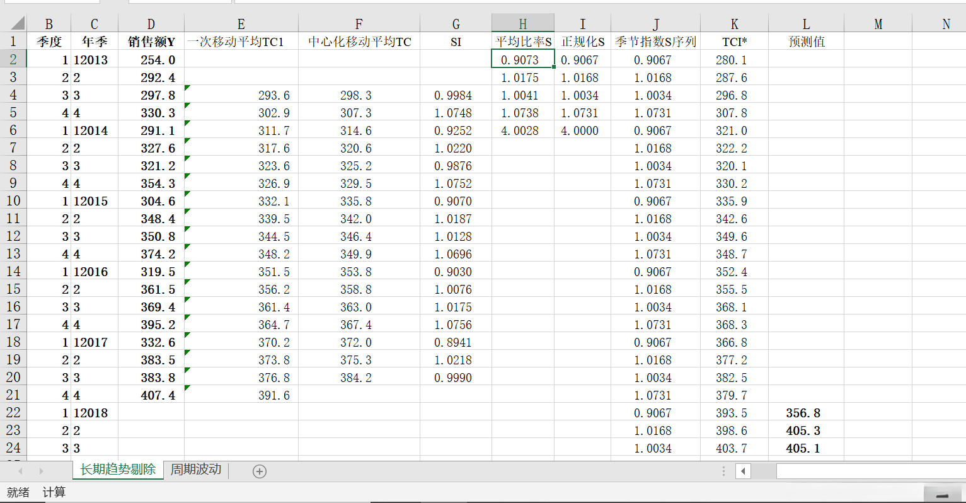The image size is (966, 503).
Task: Select column K header
Action: point(735,24)
